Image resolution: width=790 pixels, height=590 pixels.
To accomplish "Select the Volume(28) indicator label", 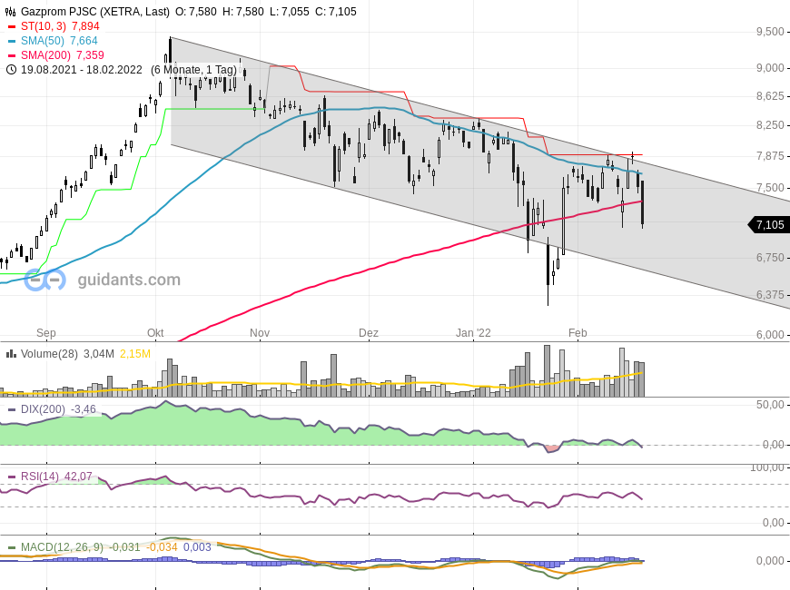I will point(49,354).
